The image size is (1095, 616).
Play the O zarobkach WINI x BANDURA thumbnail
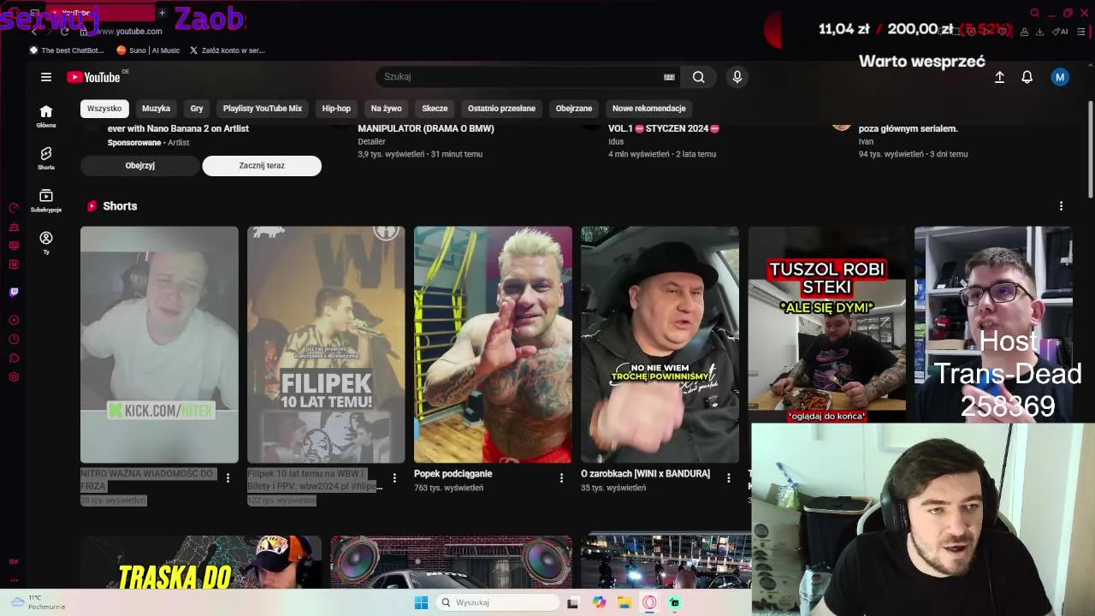[x=660, y=345]
